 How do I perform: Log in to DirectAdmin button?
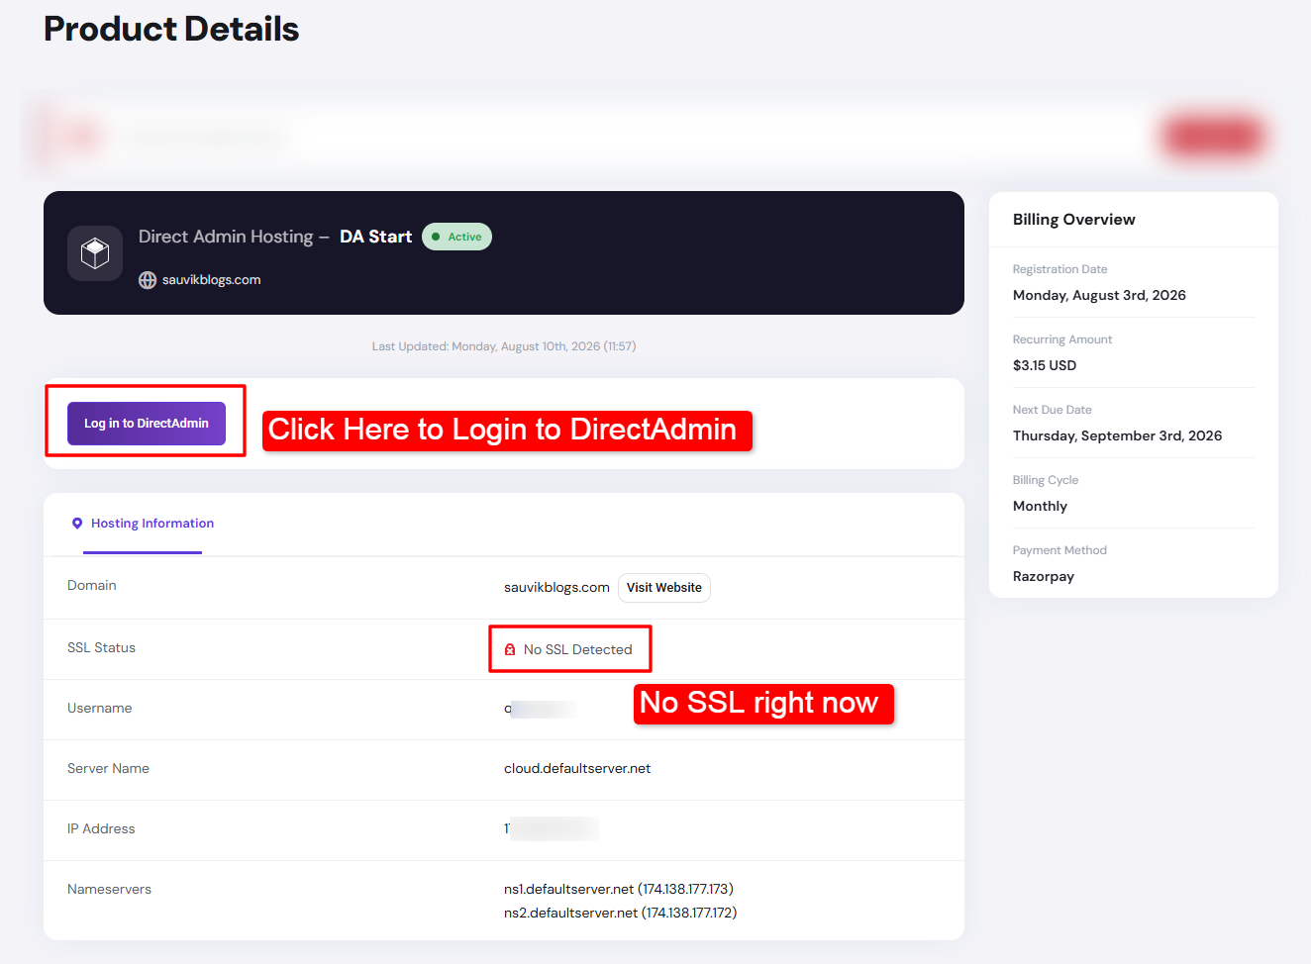[147, 424]
